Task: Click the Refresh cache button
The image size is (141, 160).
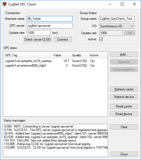Action: (124, 89)
